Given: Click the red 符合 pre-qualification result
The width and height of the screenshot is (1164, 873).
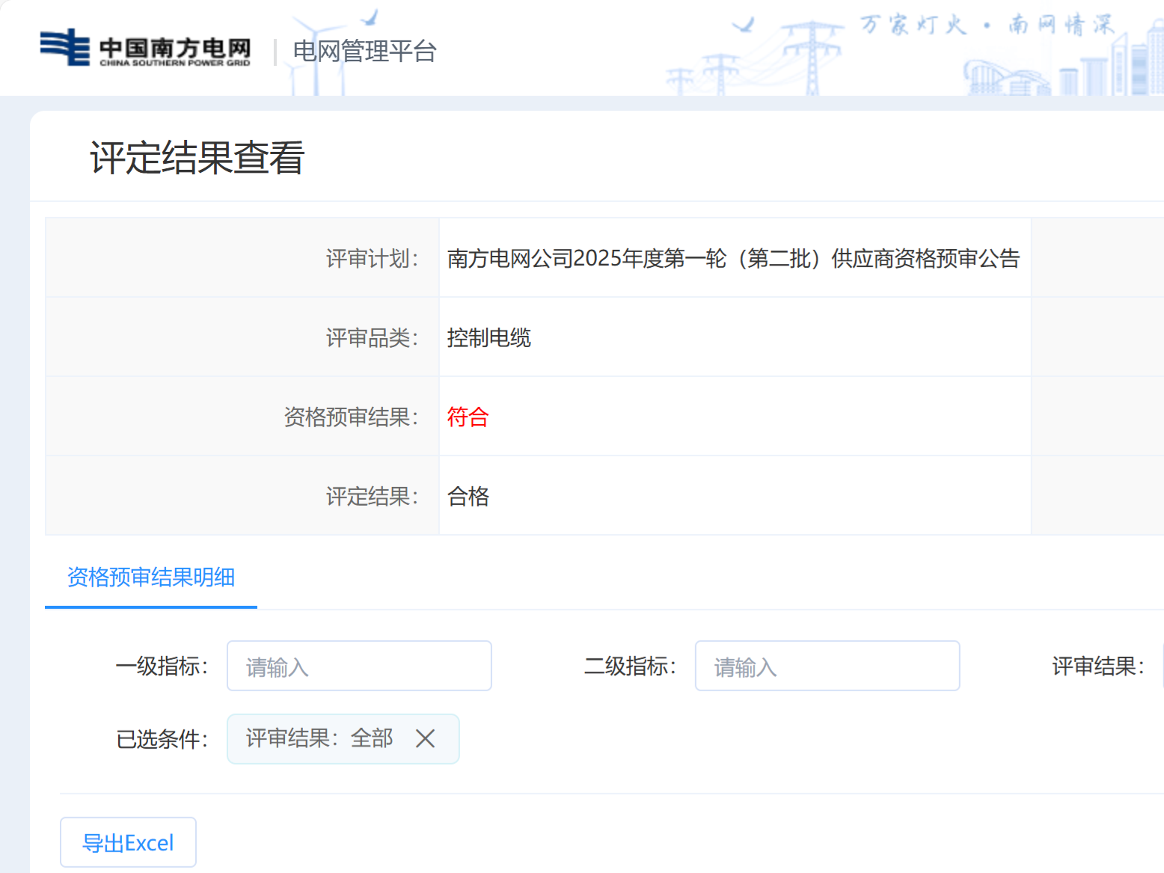Looking at the screenshot, I should 468,417.
